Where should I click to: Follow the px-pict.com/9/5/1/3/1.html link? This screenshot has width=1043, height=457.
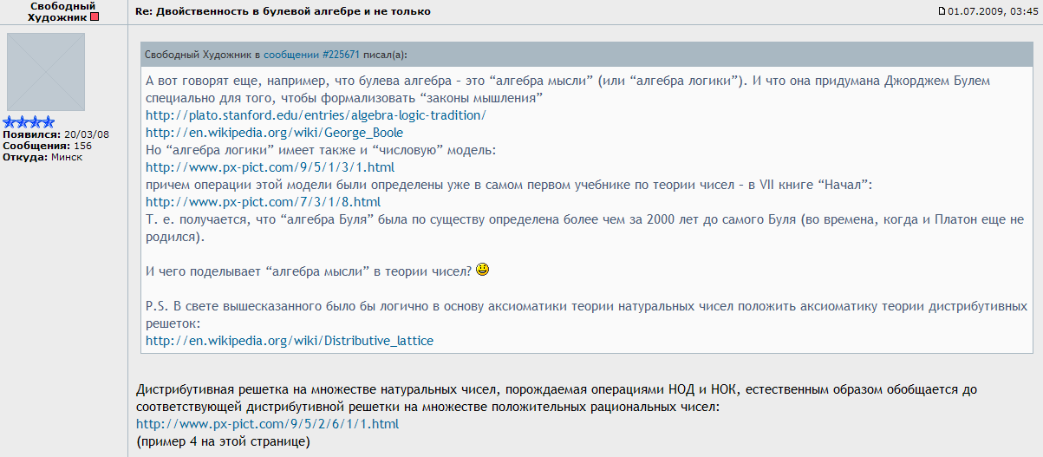coord(270,167)
